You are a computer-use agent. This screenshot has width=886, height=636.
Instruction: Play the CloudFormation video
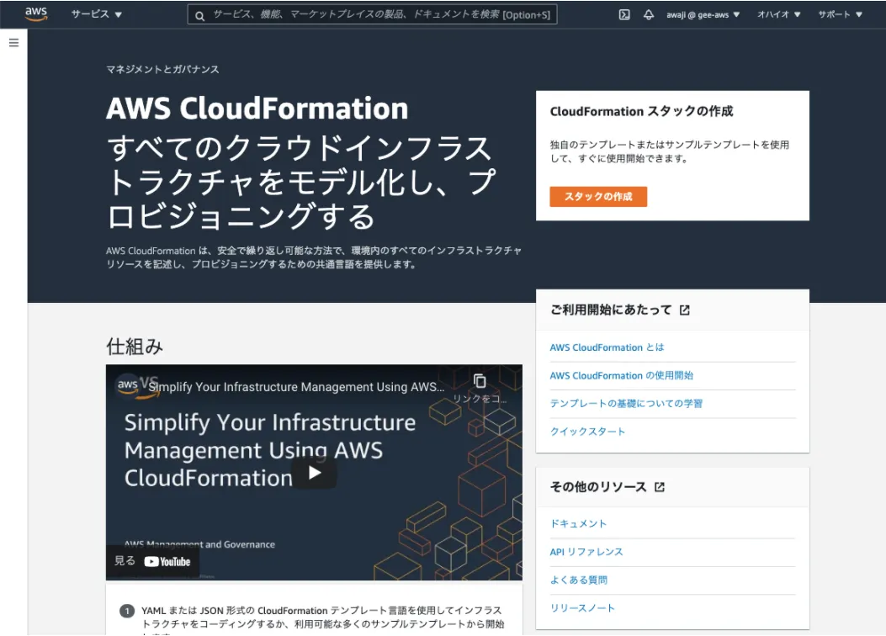pyautogui.click(x=314, y=473)
